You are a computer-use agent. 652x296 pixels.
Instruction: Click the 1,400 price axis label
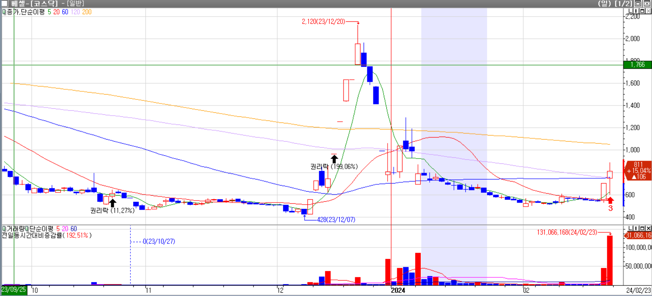[x=633, y=106]
